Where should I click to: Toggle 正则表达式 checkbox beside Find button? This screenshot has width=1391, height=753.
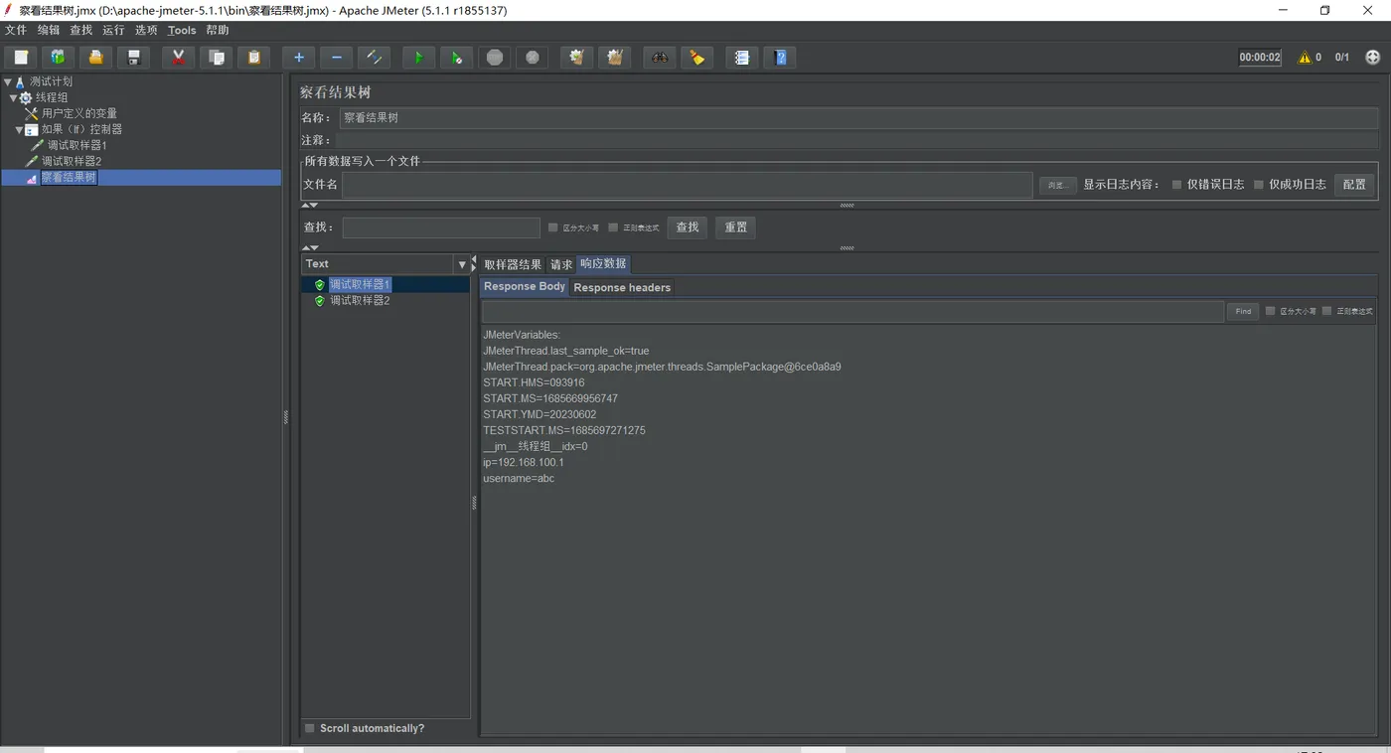1326,311
